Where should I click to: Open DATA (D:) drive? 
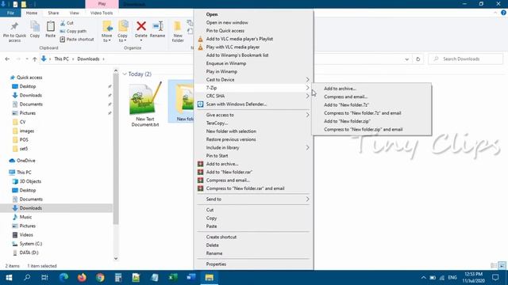(29, 253)
